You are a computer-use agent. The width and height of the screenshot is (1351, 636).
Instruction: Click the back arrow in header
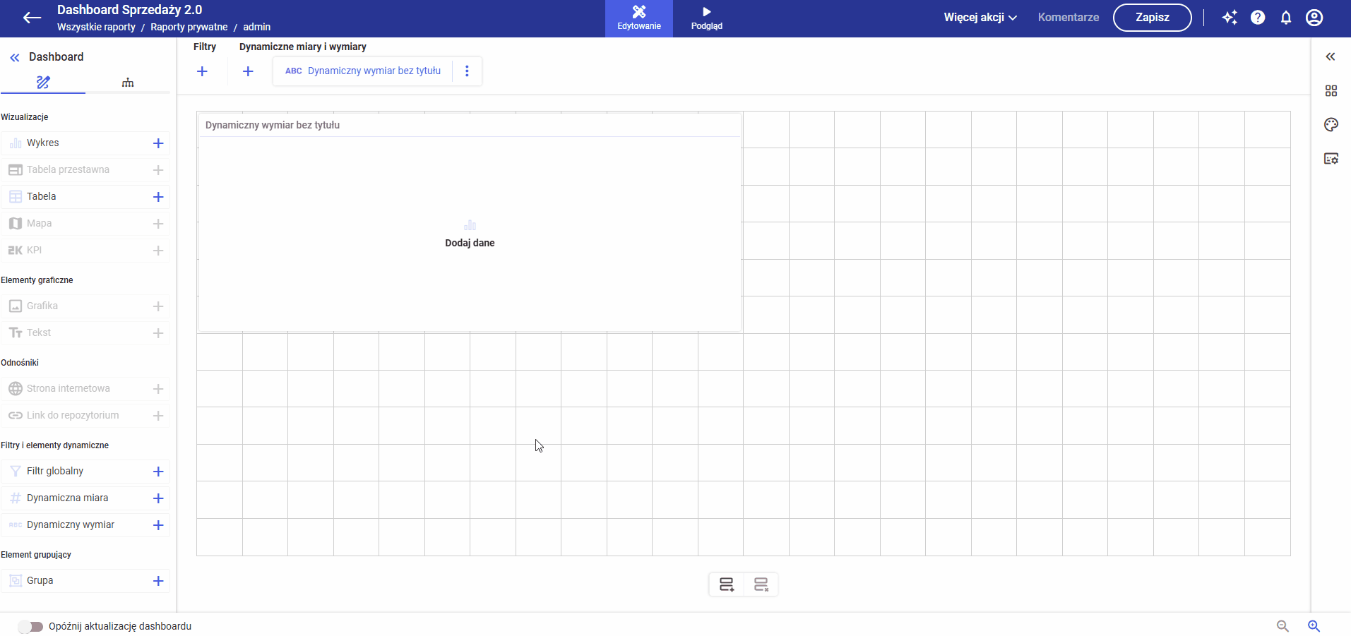coord(32,18)
